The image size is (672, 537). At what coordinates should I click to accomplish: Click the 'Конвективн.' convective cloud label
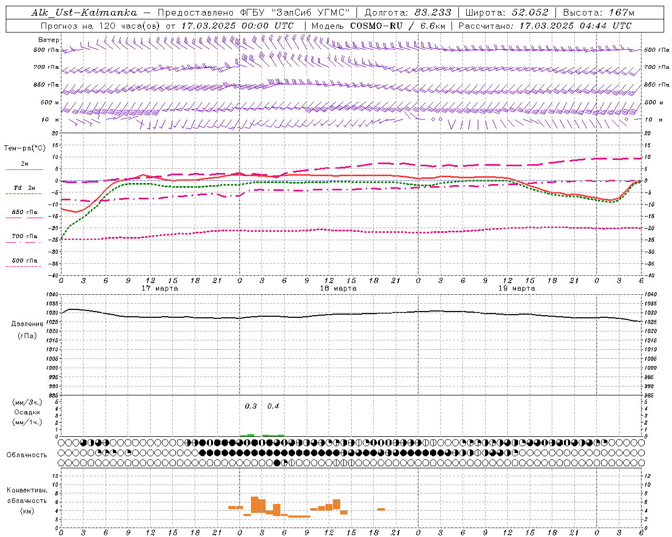27,490
